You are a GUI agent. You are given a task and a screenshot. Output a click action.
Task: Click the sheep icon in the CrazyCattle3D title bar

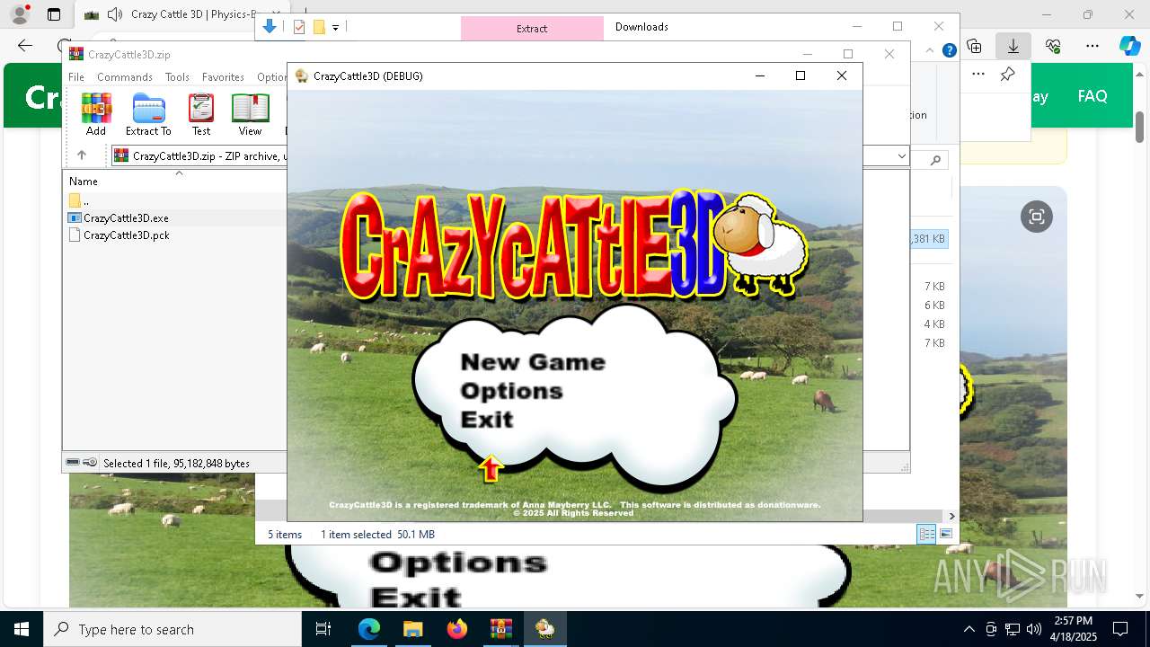[302, 76]
